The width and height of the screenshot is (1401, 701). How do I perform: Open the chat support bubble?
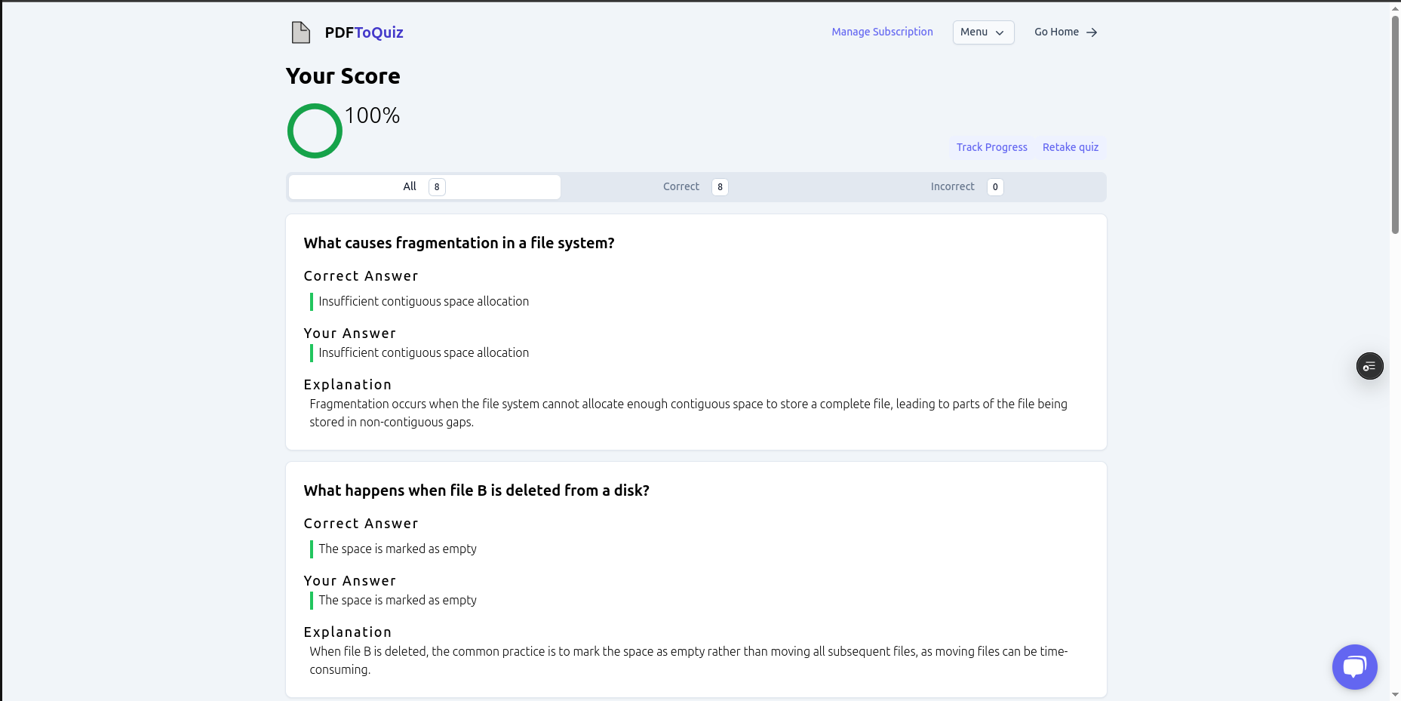click(1354, 666)
